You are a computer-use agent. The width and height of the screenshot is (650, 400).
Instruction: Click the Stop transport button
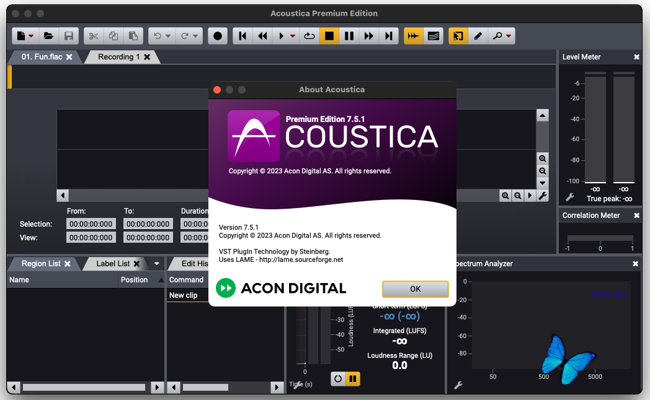point(329,36)
